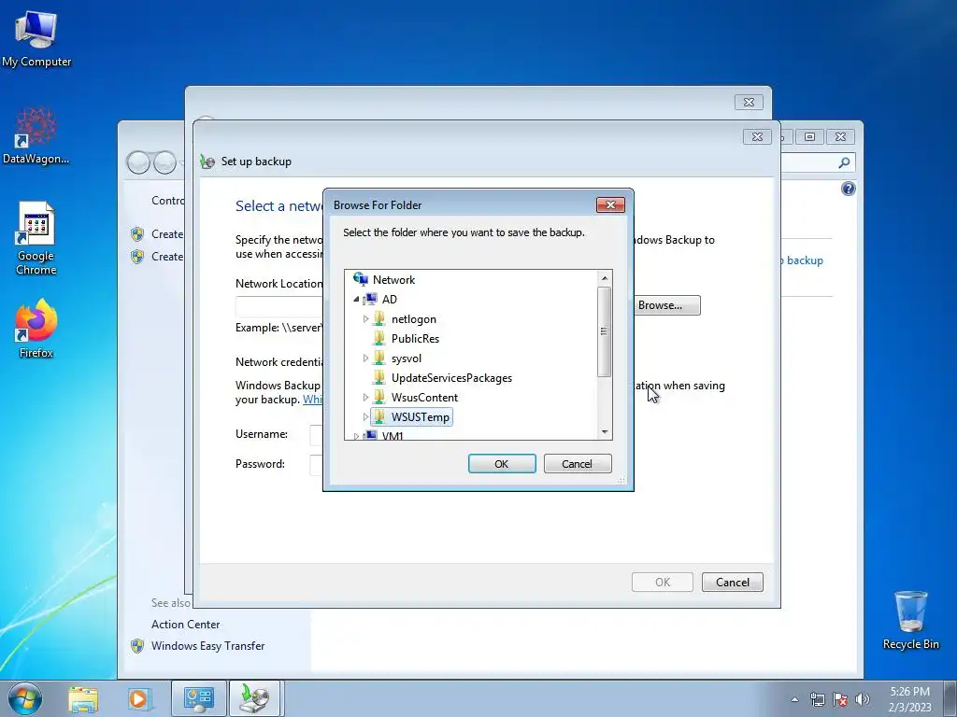The height and width of the screenshot is (717, 957).
Task: Open Google Chrome desktop shortcut
Action: tap(36, 238)
